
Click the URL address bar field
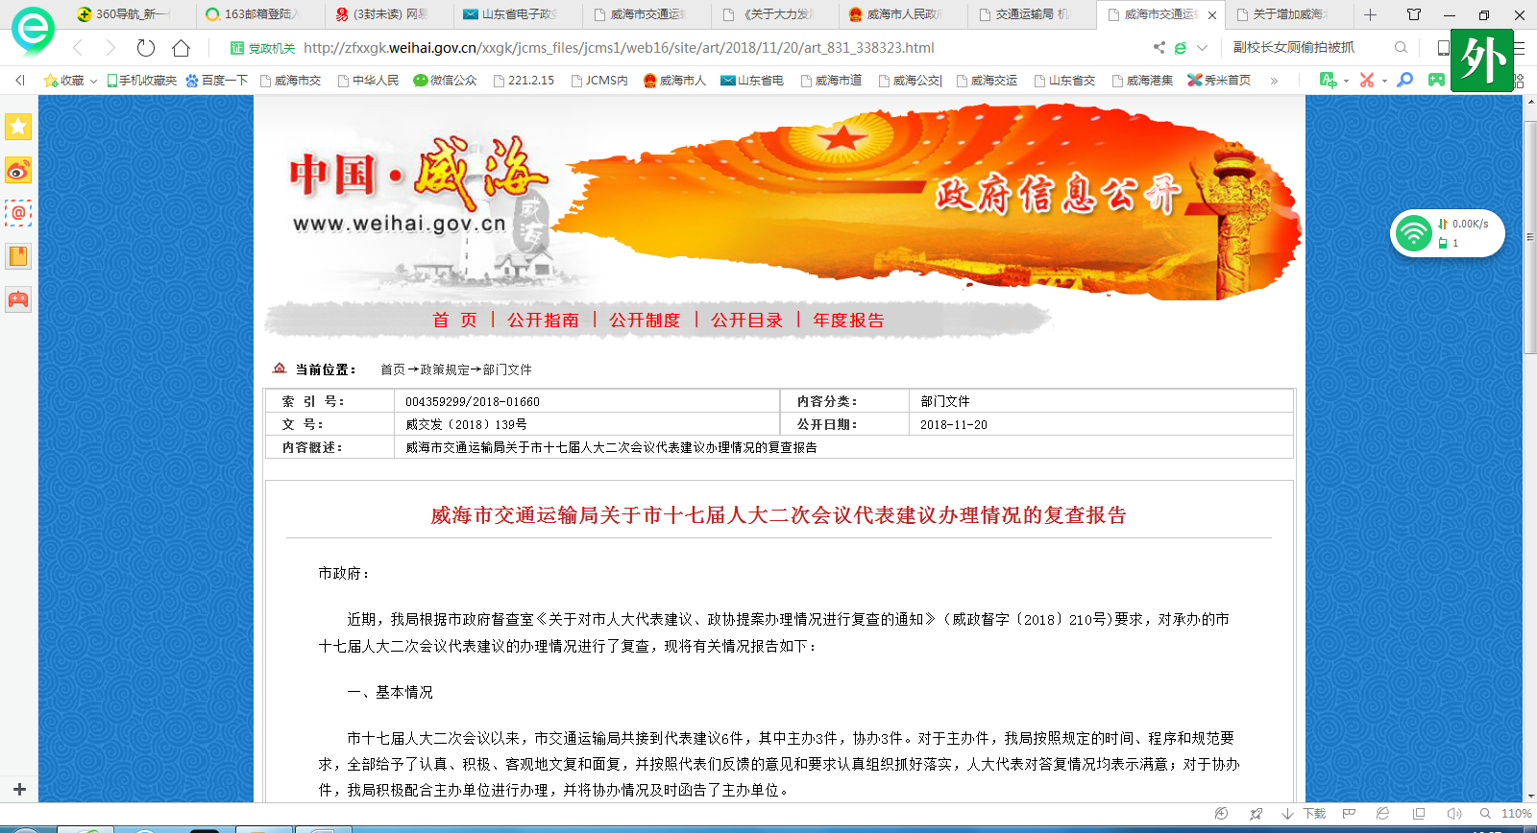(672, 48)
